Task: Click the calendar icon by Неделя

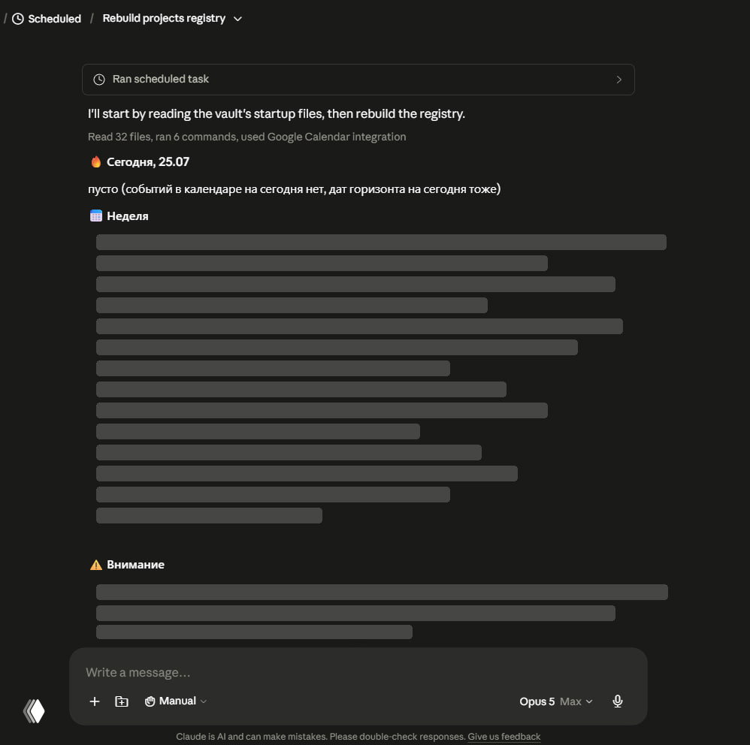Action: point(96,216)
